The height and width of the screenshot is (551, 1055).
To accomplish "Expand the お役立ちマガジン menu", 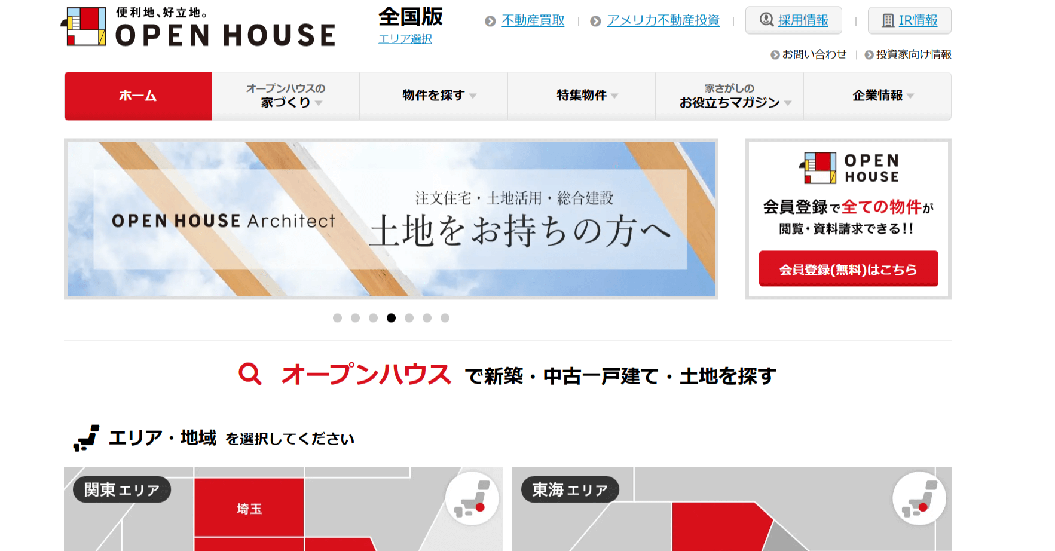I will [729, 96].
